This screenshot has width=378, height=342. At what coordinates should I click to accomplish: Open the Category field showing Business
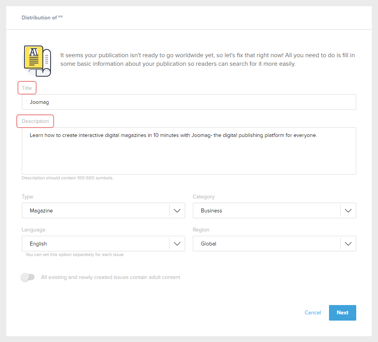pos(266,210)
